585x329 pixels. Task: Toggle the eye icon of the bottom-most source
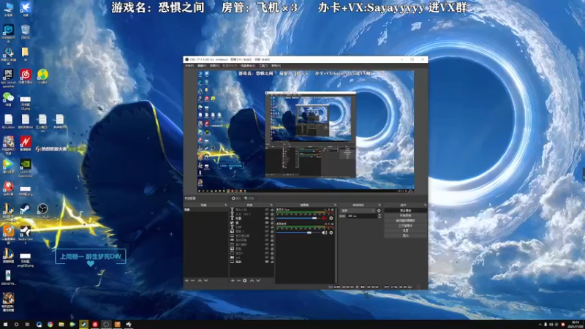click(267, 262)
